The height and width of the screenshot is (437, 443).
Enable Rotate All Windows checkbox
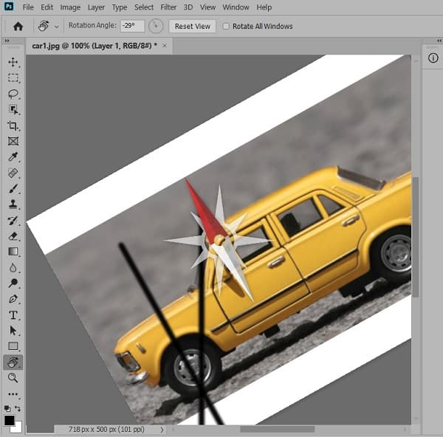[x=226, y=27]
